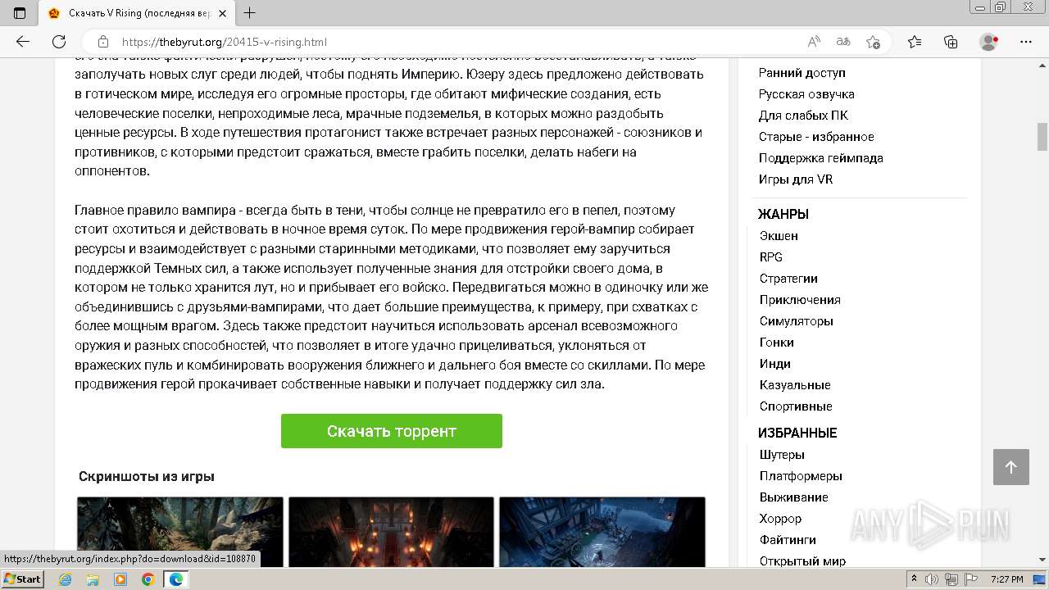Open the first forest game screenshot
Image resolution: width=1049 pixels, height=590 pixels.
[180, 532]
